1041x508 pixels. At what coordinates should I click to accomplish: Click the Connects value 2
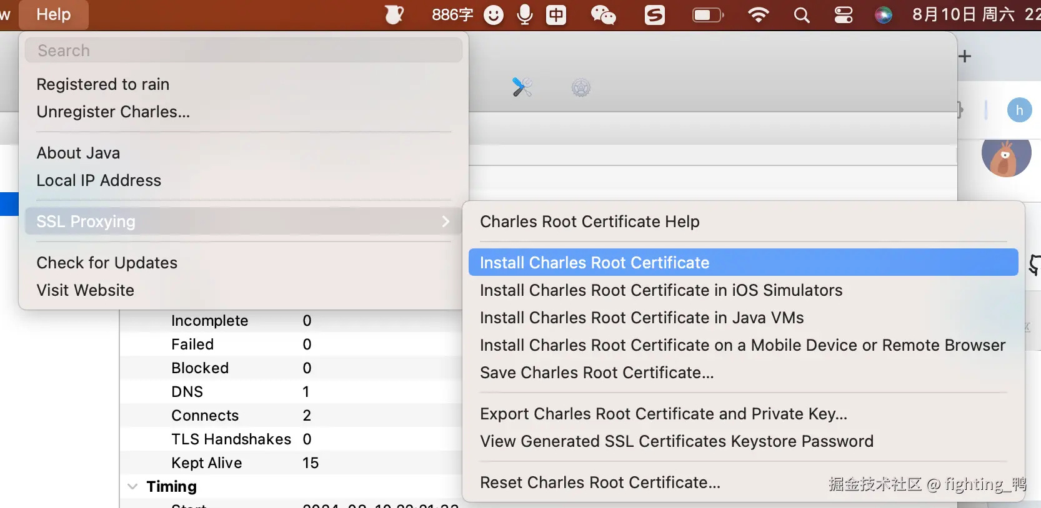tap(307, 416)
